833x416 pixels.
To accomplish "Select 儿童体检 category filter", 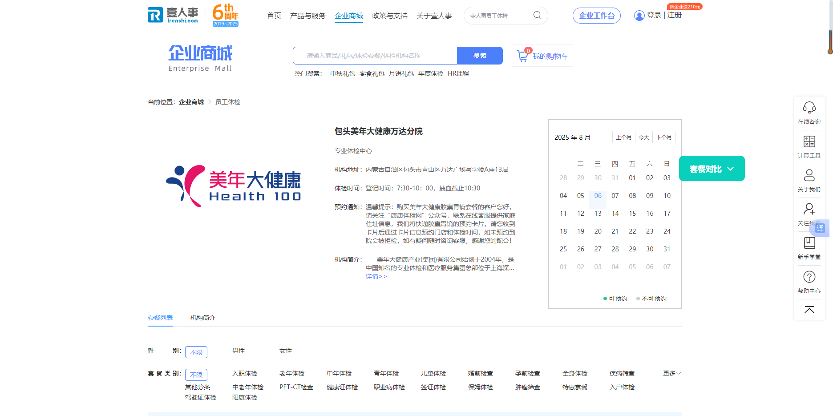I will [433, 374].
